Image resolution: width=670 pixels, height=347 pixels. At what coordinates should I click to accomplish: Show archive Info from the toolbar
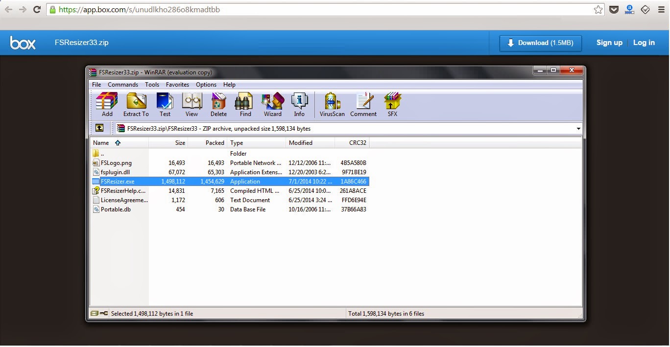(299, 104)
